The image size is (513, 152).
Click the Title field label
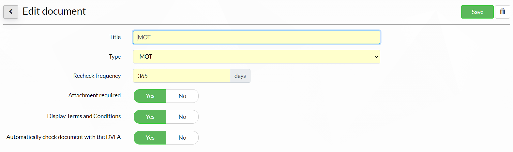click(115, 37)
